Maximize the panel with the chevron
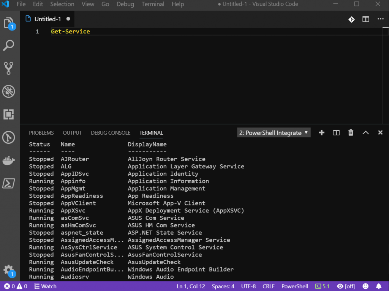The width and height of the screenshot is (389, 291). pyautogui.click(x=365, y=132)
